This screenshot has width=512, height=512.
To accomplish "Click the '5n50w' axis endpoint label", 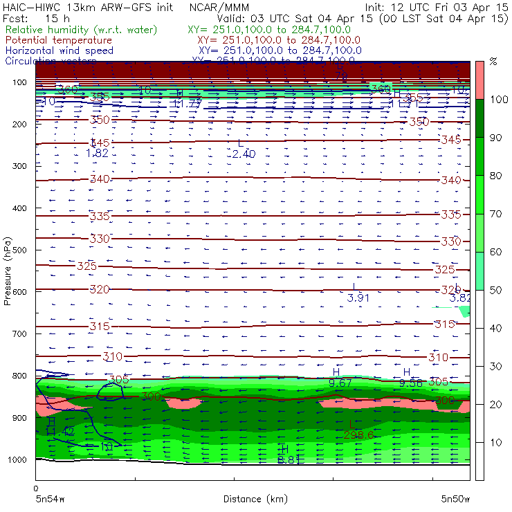I will pos(455,499).
